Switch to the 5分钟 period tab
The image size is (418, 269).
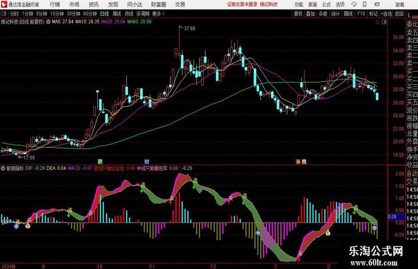coord(41,14)
